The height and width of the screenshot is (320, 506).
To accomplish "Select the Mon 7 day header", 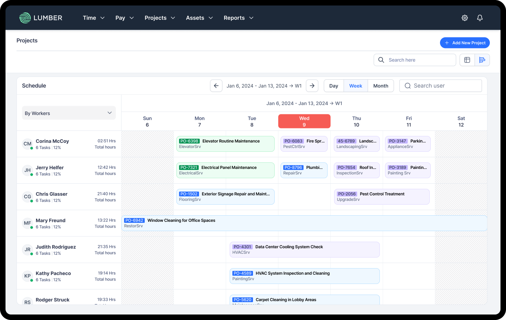I will 200,121.
